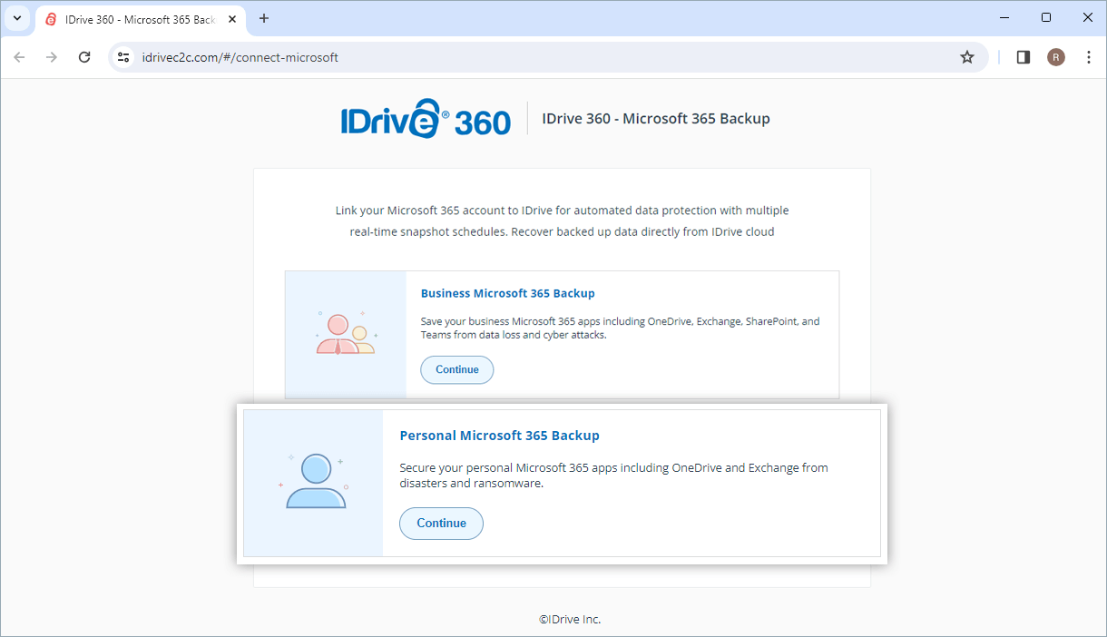Click the address bar URL field
This screenshot has height=637, width=1107.
[x=544, y=57]
